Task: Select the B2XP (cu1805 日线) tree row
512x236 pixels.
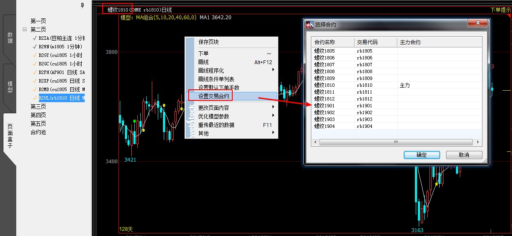Action: 62,81
